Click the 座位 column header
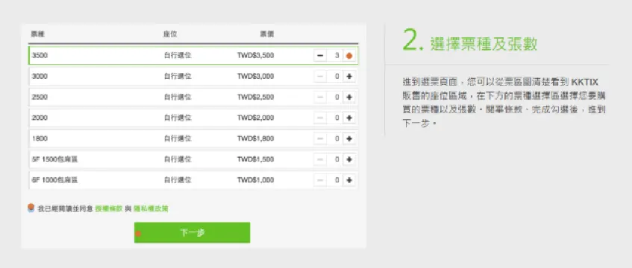 tap(170, 34)
